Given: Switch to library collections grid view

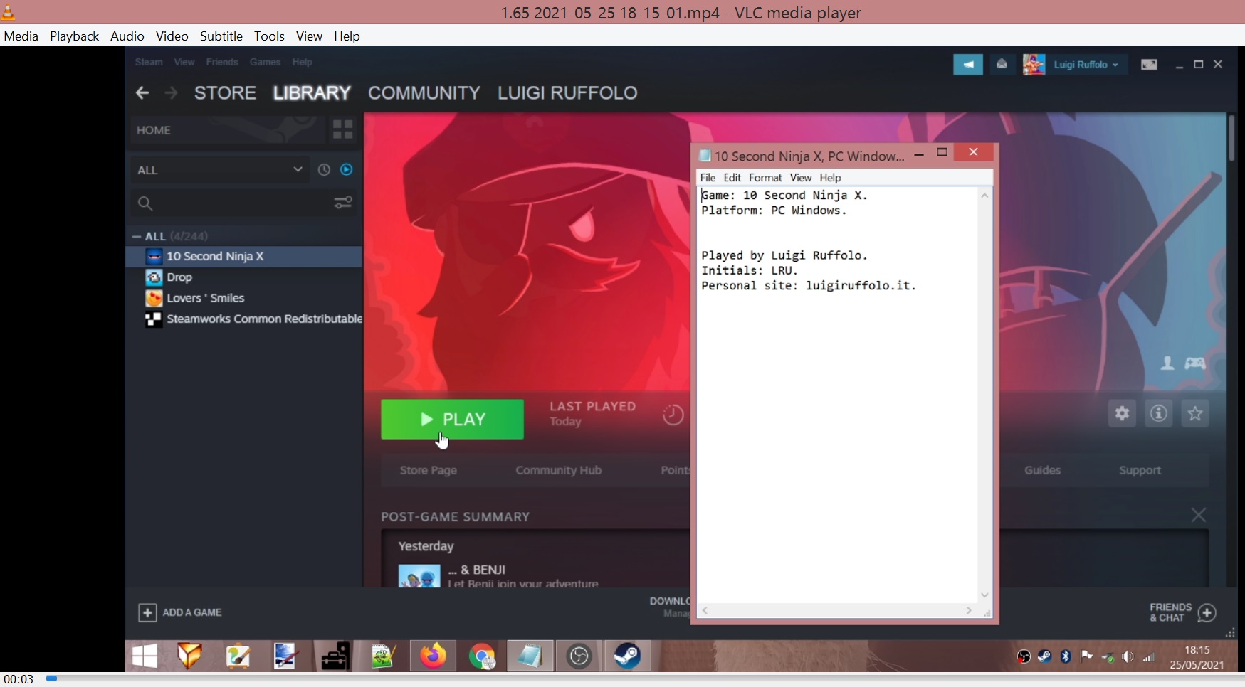Looking at the screenshot, I should [x=342, y=129].
